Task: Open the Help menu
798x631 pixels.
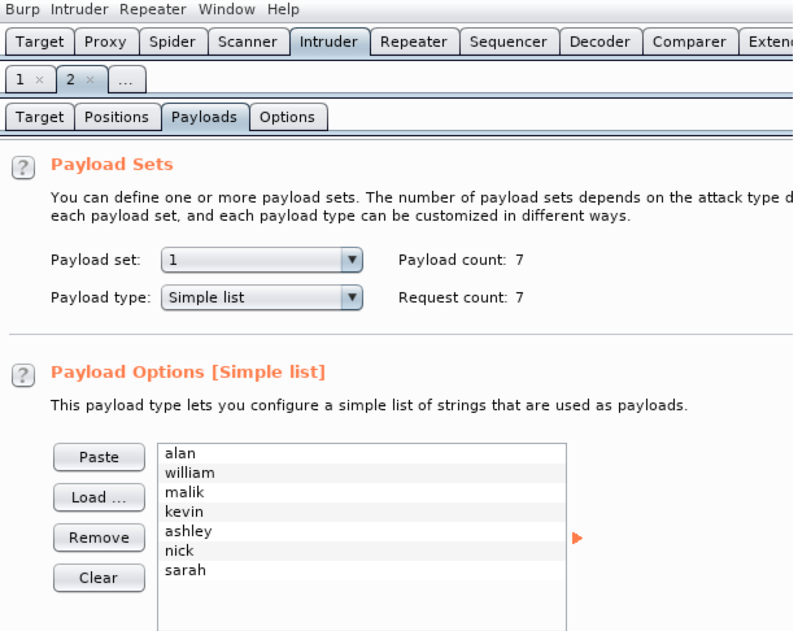Action: click(284, 10)
